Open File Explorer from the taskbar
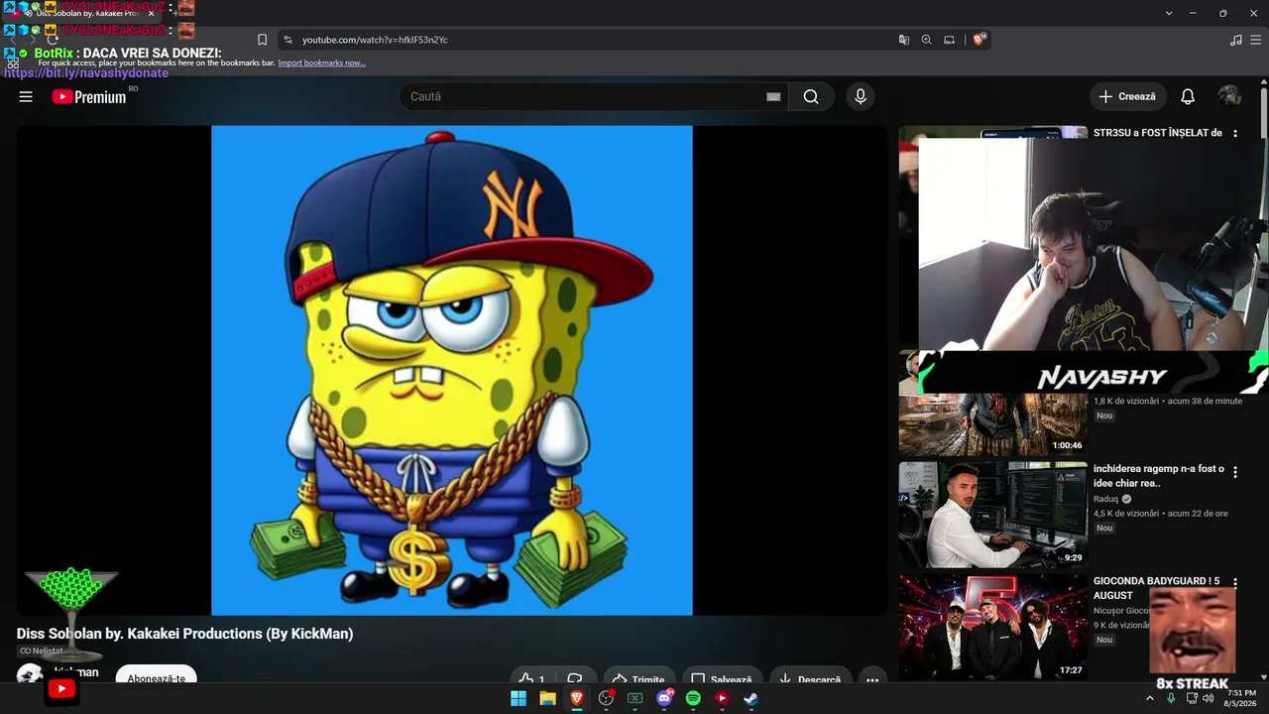The image size is (1269, 714). [547, 698]
